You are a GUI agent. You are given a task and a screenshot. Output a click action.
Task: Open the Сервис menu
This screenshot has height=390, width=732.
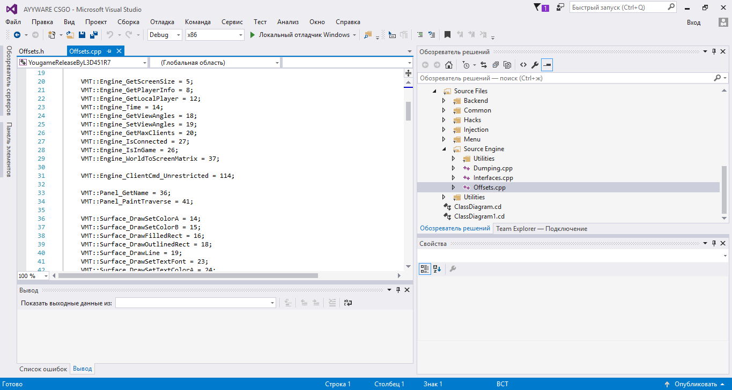click(x=232, y=22)
